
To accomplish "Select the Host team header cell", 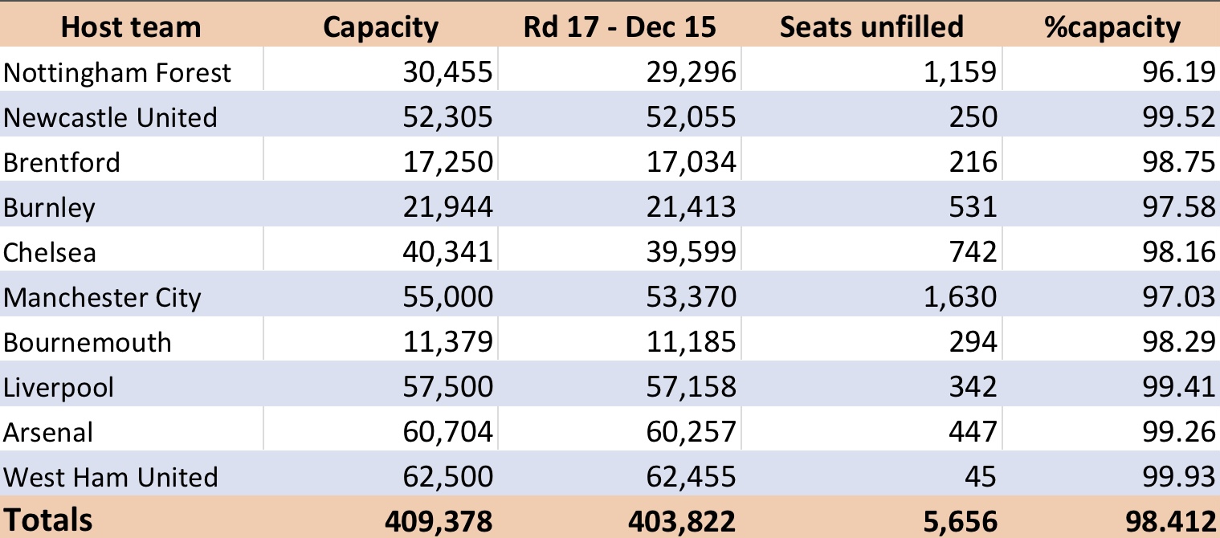I will click(130, 26).
